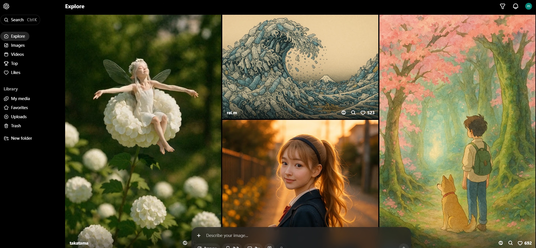Visit the takatama creator profile
Image resolution: width=536 pixels, height=248 pixels.
tap(79, 243)
